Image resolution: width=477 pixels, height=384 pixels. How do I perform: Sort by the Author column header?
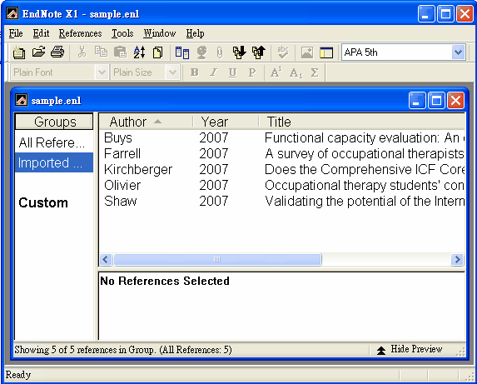[146, 122]
